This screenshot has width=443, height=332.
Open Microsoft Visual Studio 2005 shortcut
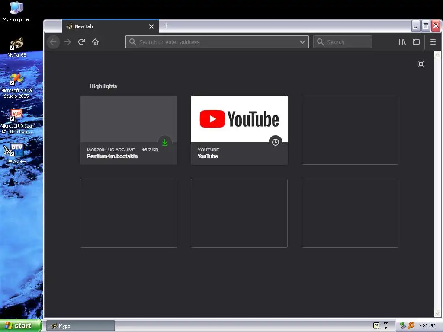pos(17,86)
